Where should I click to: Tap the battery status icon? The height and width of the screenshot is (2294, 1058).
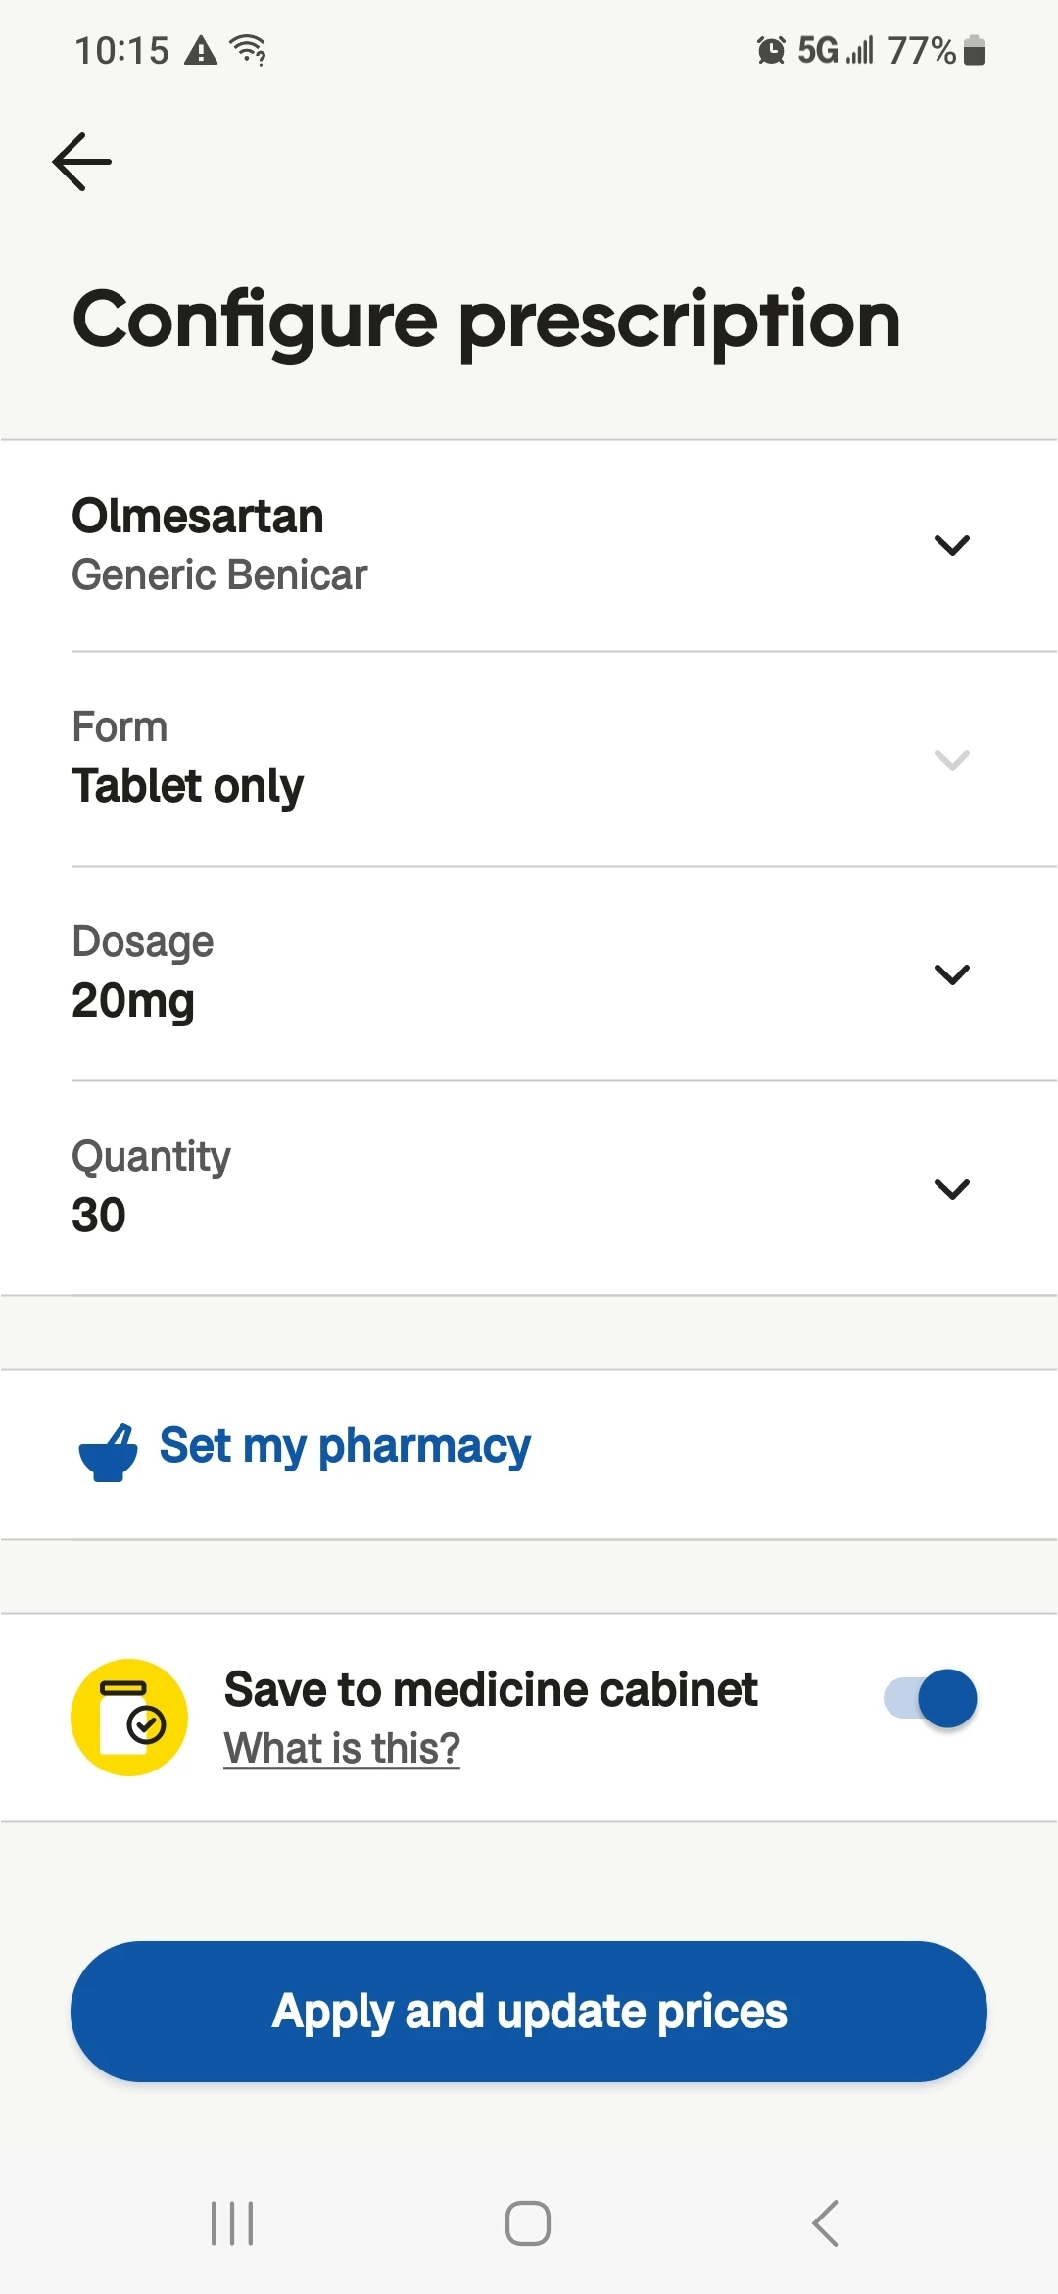point(974,50)
